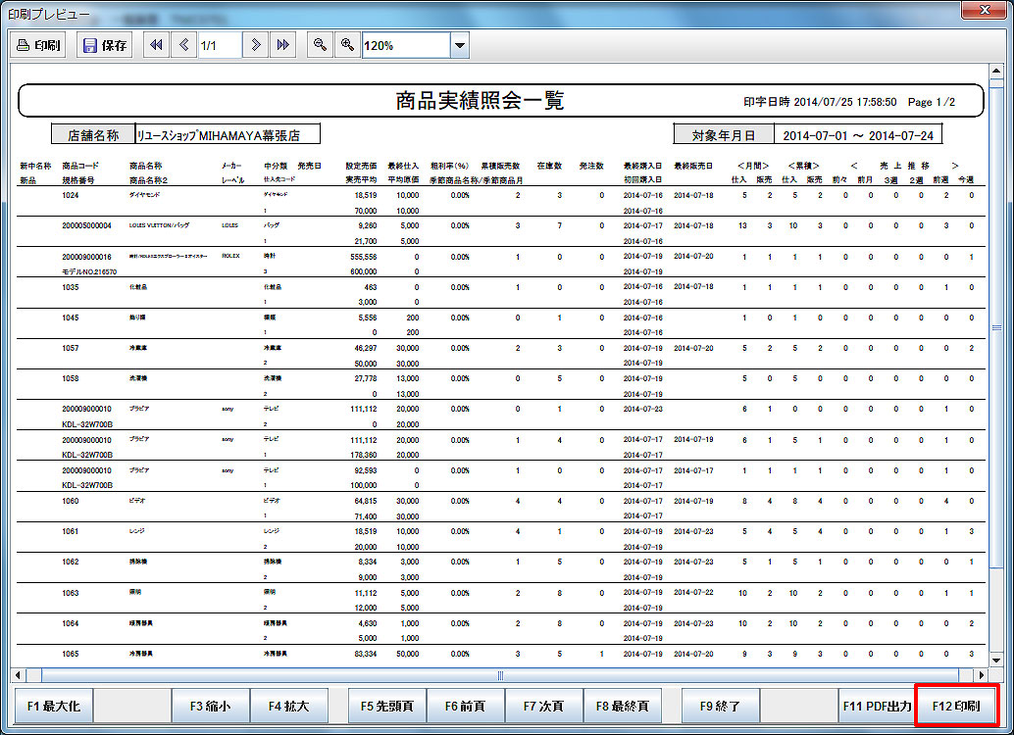Print using the F12 印刷 button
Screen dimensions: 1014x735
[955, 706]
